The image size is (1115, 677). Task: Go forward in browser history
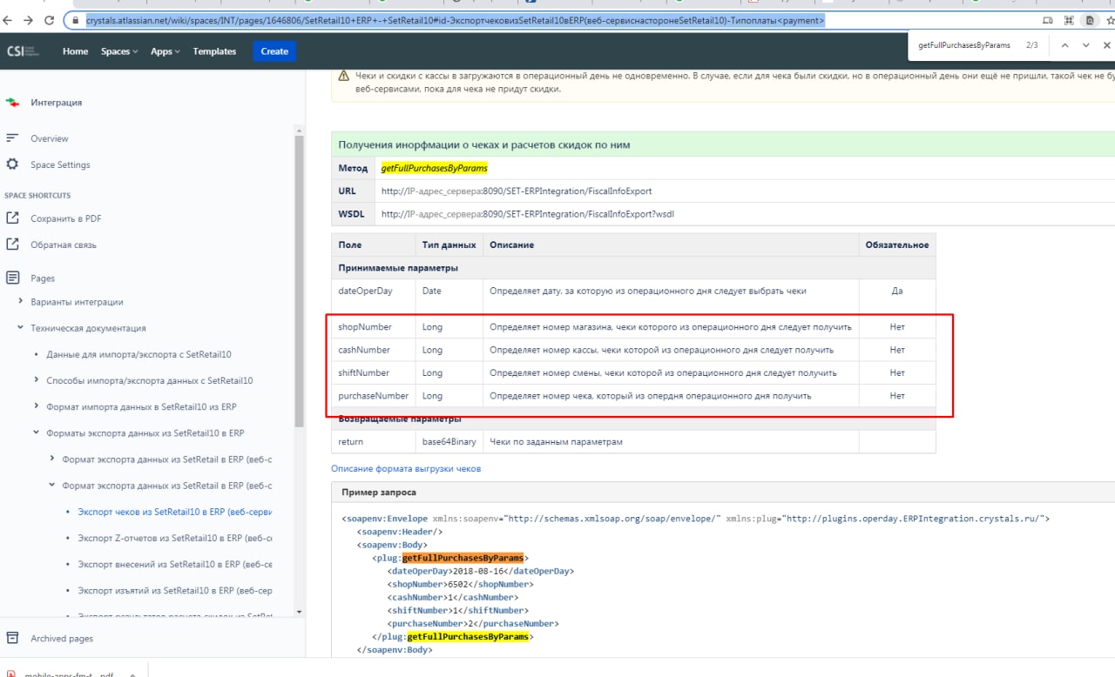tap(30, 20)
